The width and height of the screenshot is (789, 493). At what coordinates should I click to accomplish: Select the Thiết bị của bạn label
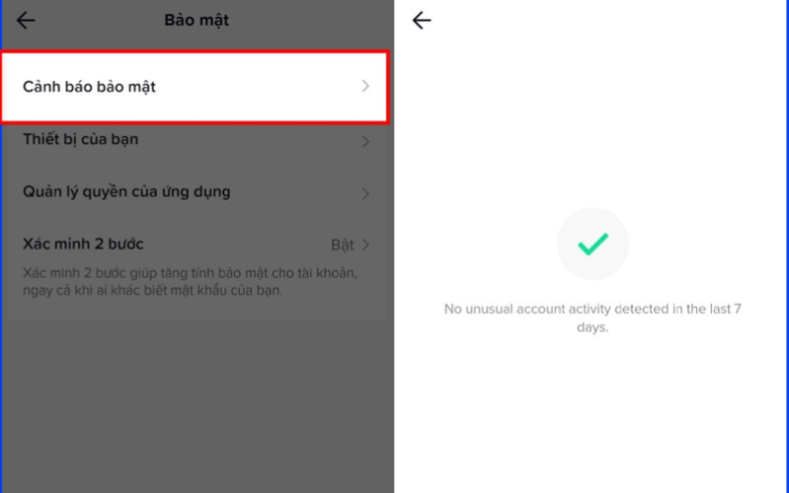[x=81, y=139]
